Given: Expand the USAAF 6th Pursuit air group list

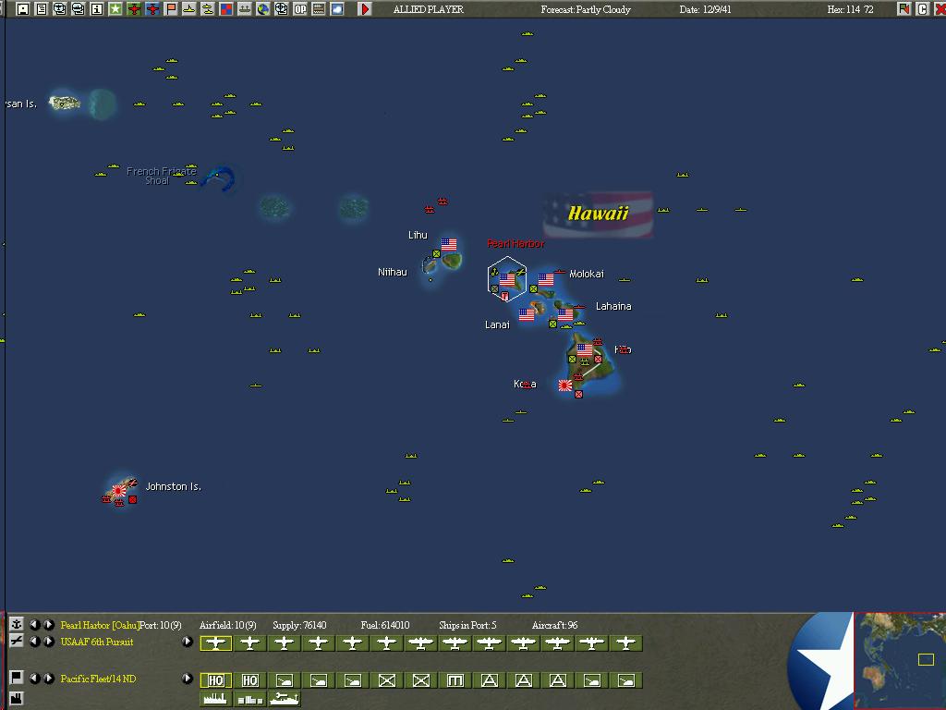Looking at the screenshot, I should 188,642.
